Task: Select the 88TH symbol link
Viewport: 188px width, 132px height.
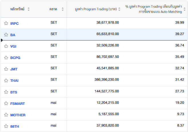Action: click(15, 126)
